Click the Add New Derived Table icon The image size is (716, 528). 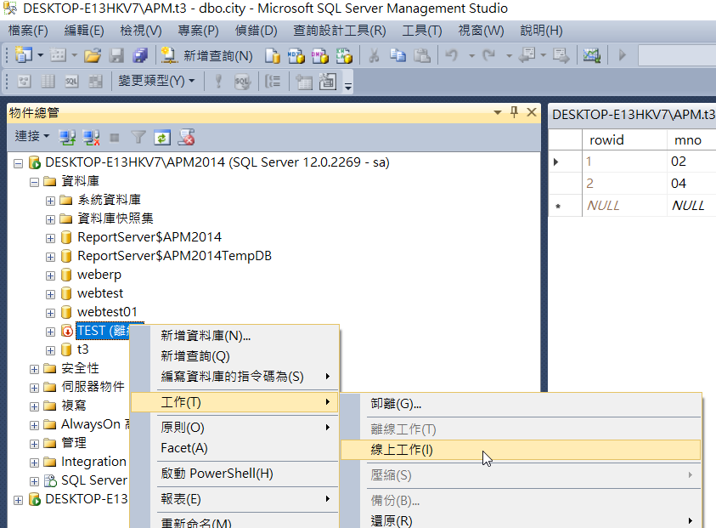click(x=327, y=82)
